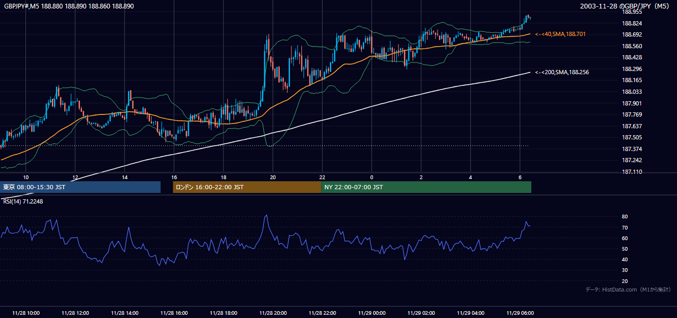Click the London 16:00-22:00 JST session bar

click(x=247, y=187)
